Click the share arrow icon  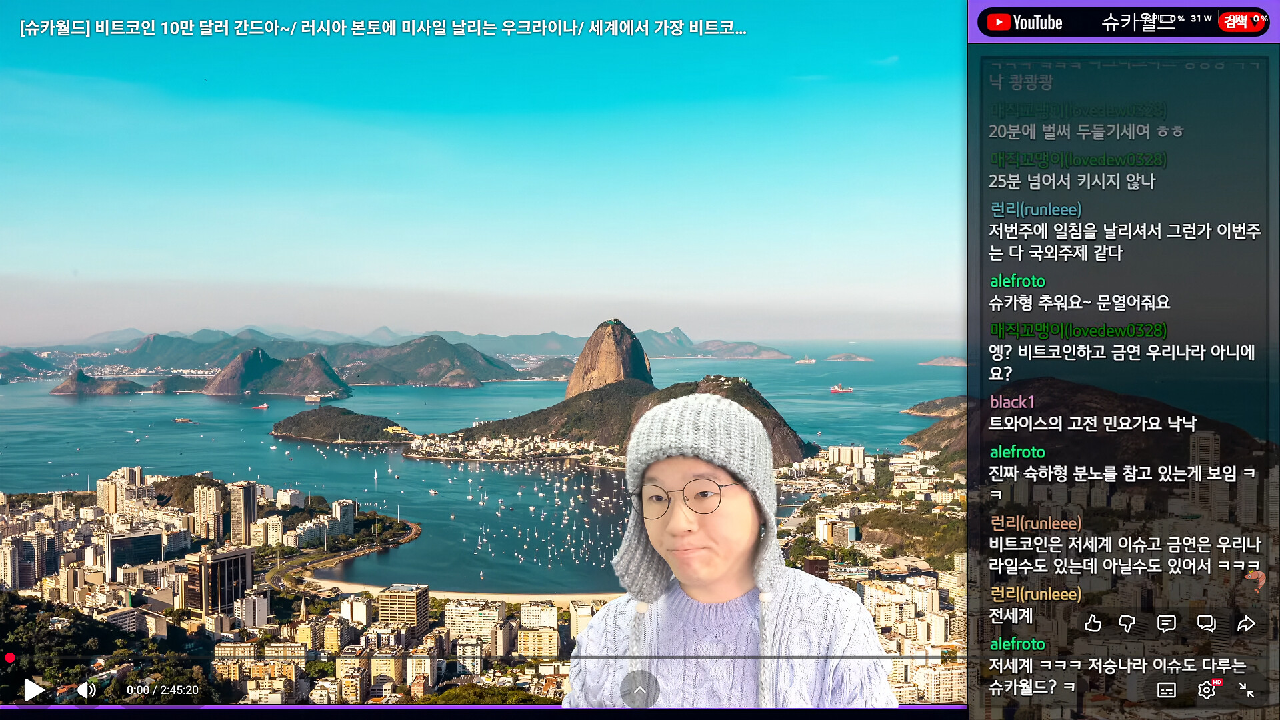point(1246,623)
